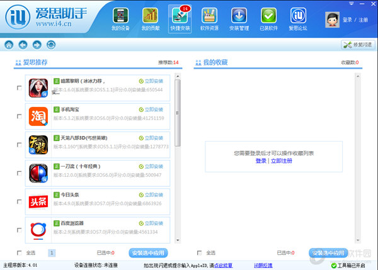
Task: Check the 暗黑黎明 app checkbox
Action: point(20,88)
